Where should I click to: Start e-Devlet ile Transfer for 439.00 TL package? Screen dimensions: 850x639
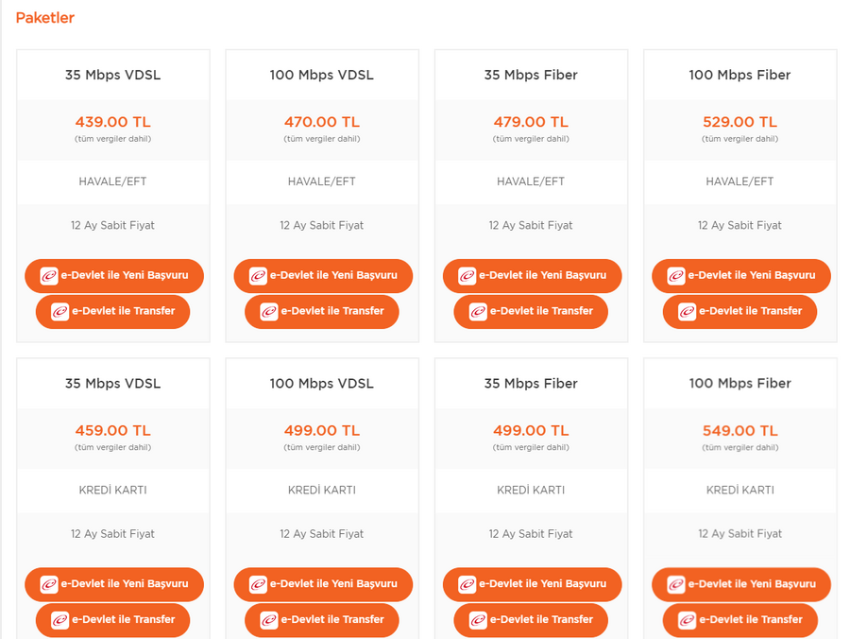coord(112,312)
